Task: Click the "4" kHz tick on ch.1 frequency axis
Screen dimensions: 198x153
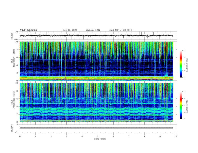Action: [17, 65]
